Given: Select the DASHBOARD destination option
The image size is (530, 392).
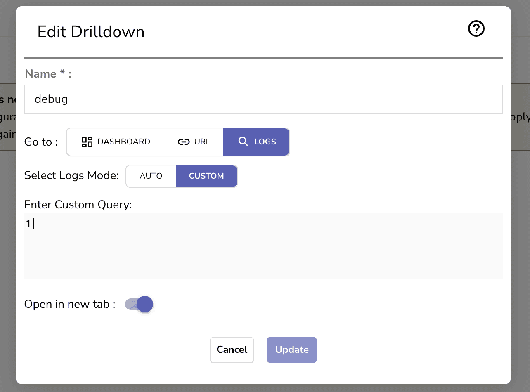Looking at the screenshot, I should pos(116,142).
